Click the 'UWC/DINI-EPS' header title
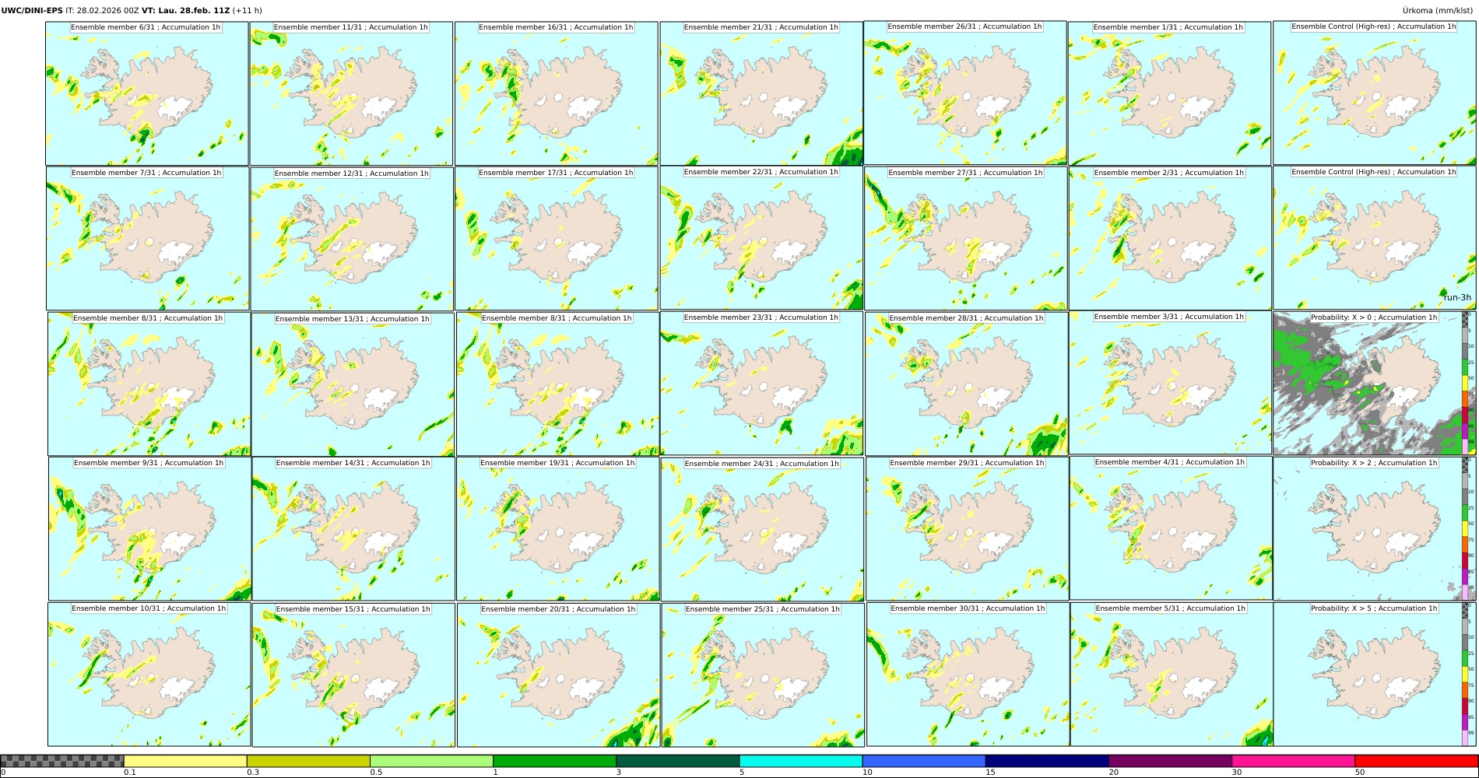Image resolution: width=1479 pixels, height=778 pixels. click(x=32, y=11)
